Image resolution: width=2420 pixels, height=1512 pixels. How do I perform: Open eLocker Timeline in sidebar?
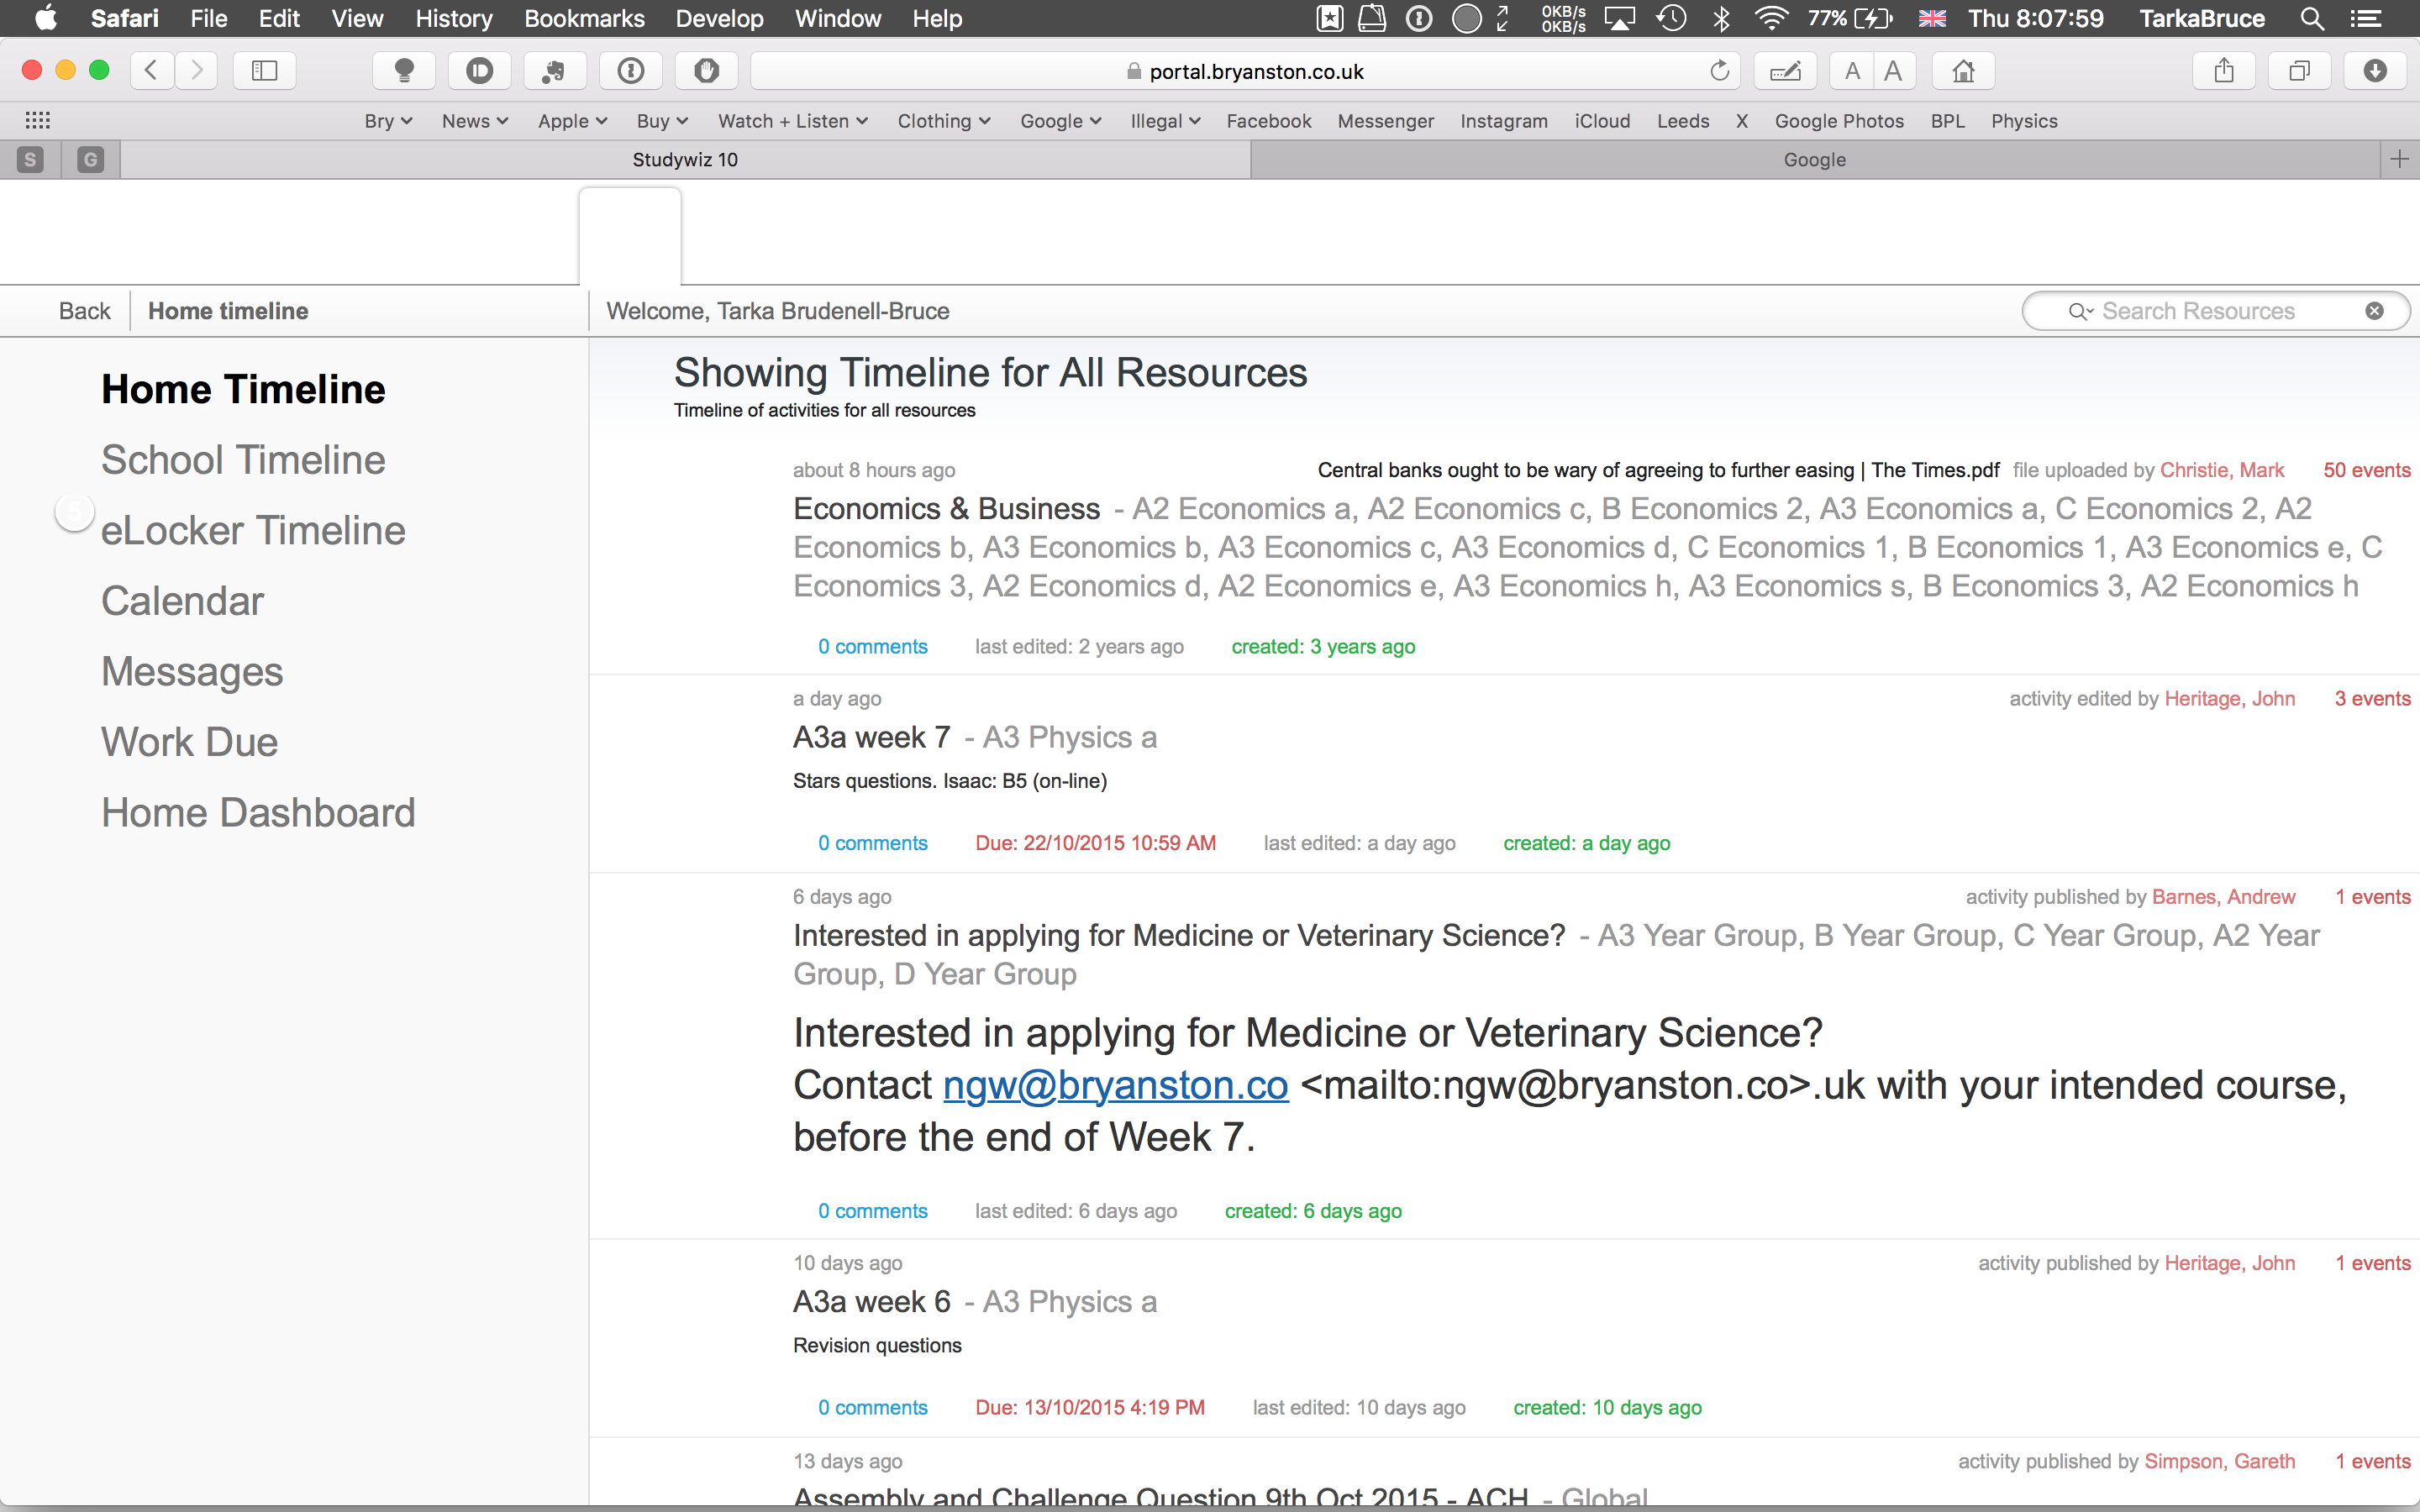coord(253,531)
